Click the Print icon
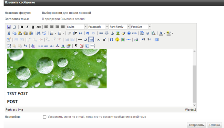The width and height of the screenshot is (224, 128). click(136, 40)
